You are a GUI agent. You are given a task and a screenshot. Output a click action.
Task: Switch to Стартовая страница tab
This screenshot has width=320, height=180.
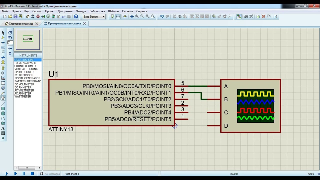21,23
